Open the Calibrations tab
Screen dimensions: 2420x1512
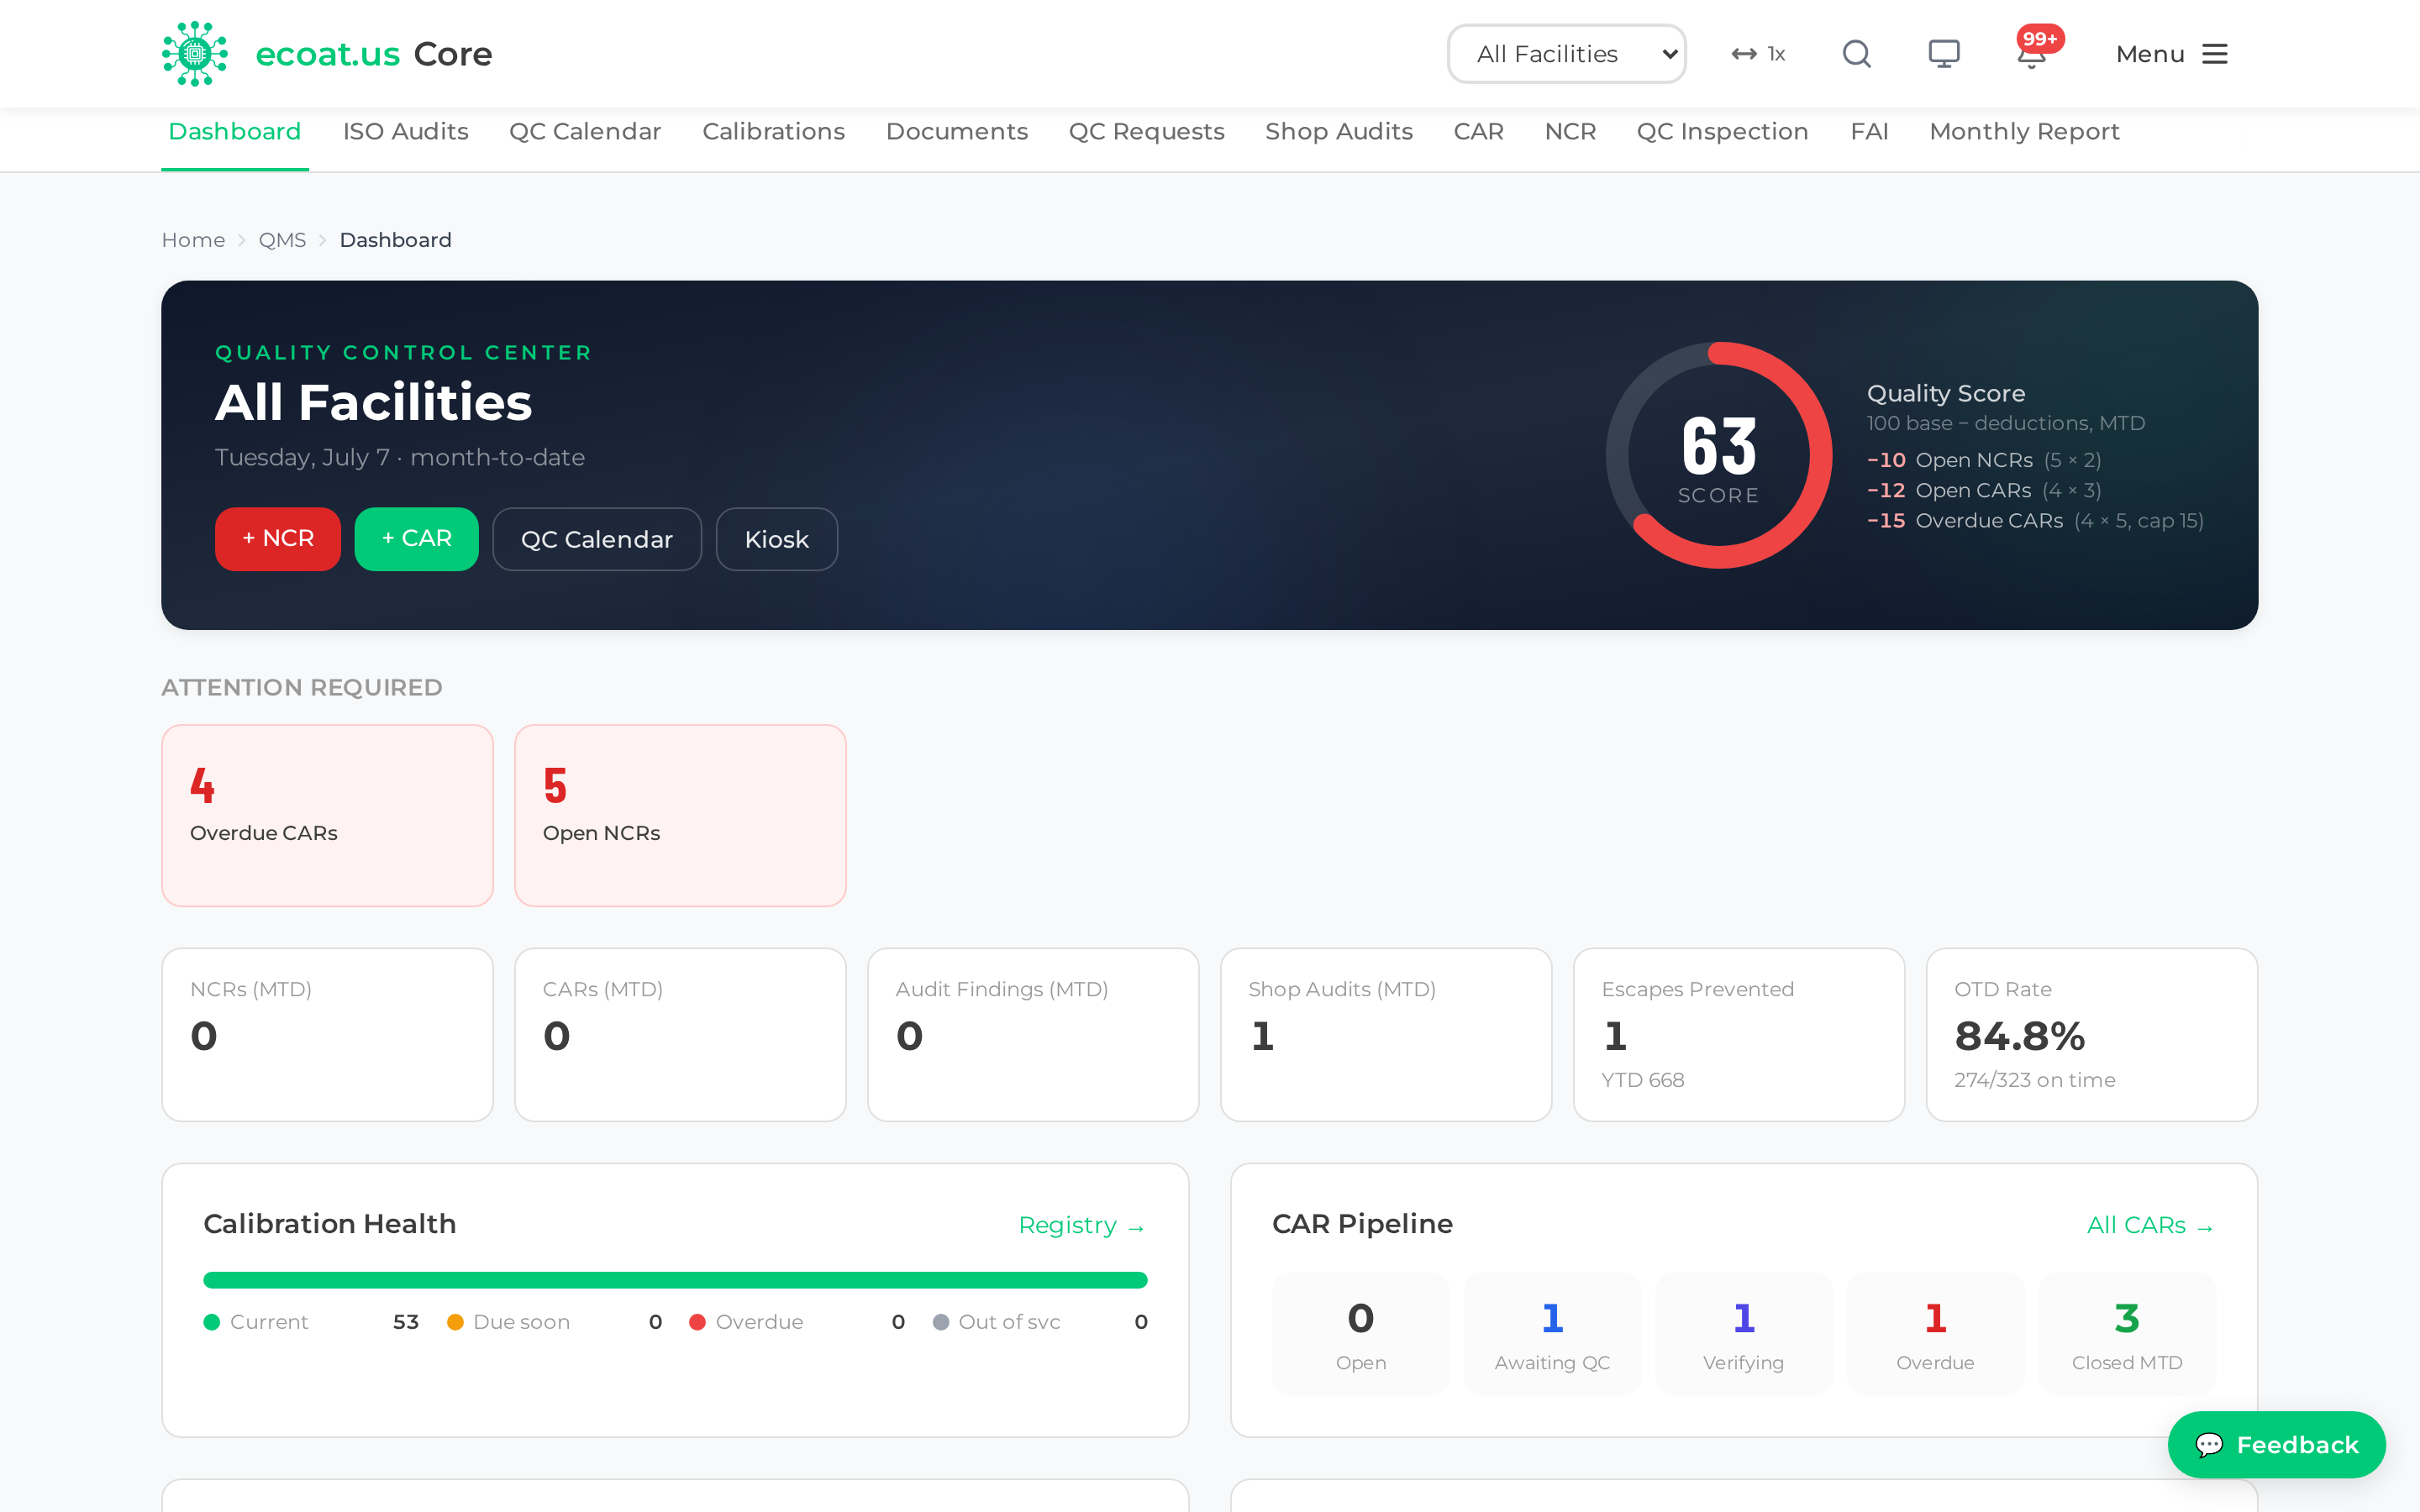pos(774,132)
